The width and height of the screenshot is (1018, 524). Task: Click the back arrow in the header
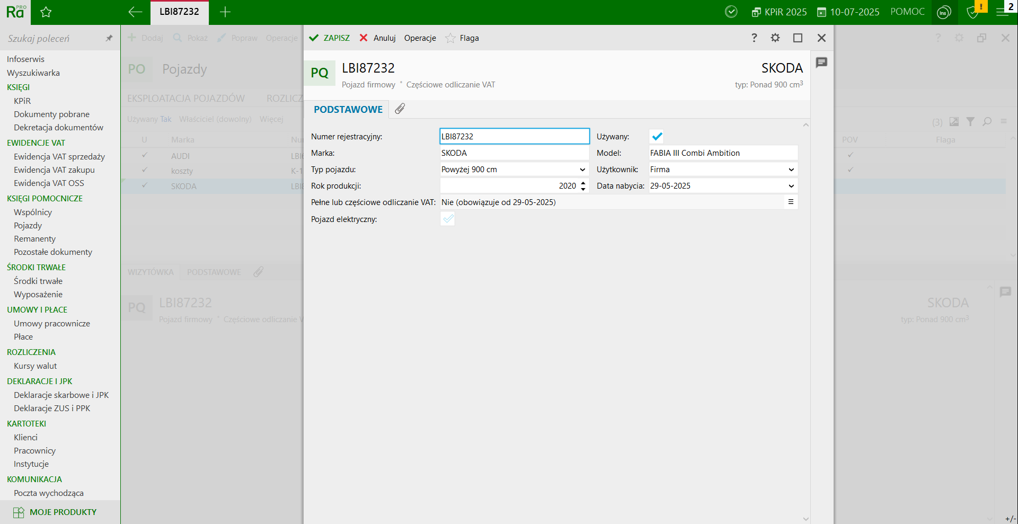tap(135, 12)
